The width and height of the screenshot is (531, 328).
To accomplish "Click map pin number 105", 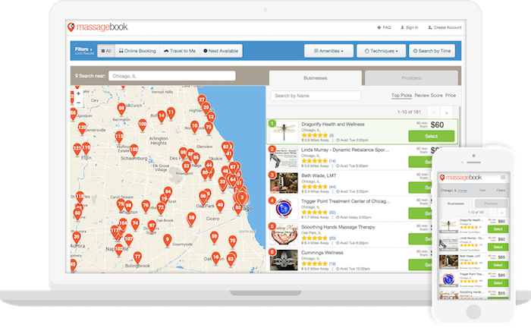I will coord(134,150).
